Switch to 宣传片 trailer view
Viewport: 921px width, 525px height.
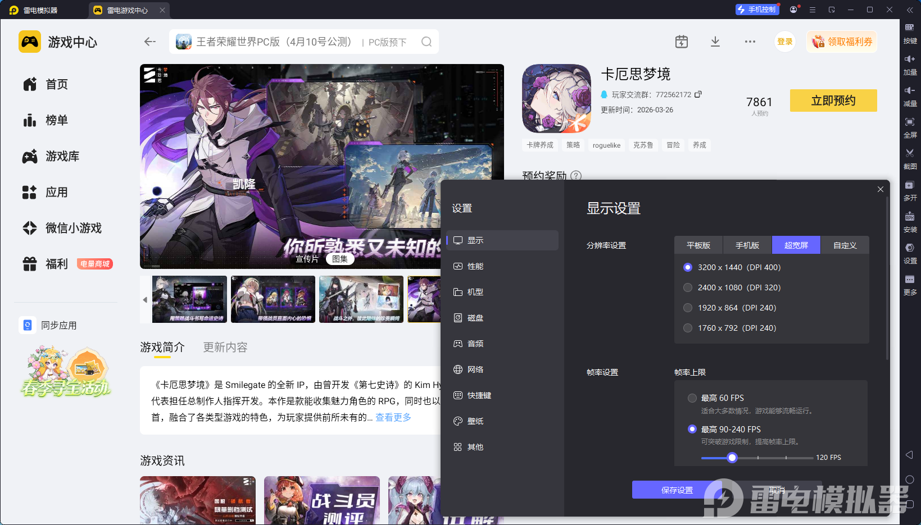point(307,259)
